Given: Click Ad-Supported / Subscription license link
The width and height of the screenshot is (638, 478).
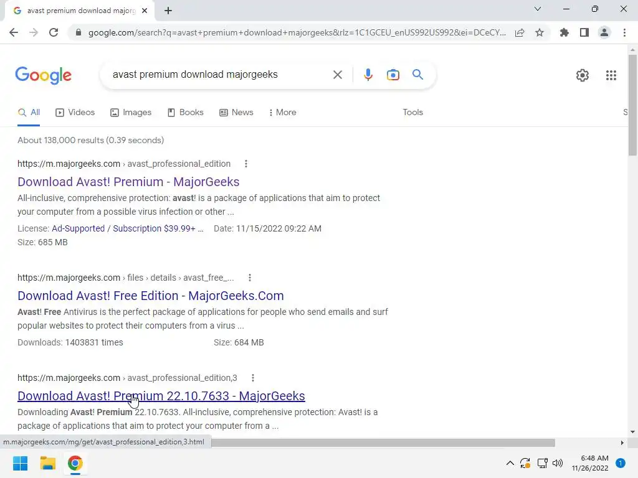Looking at the screenshot, I should coord(127,228).
